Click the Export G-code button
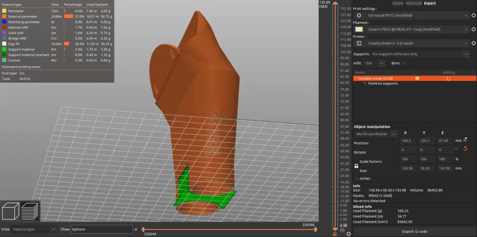Screen dimensions: 477x237 414,231
